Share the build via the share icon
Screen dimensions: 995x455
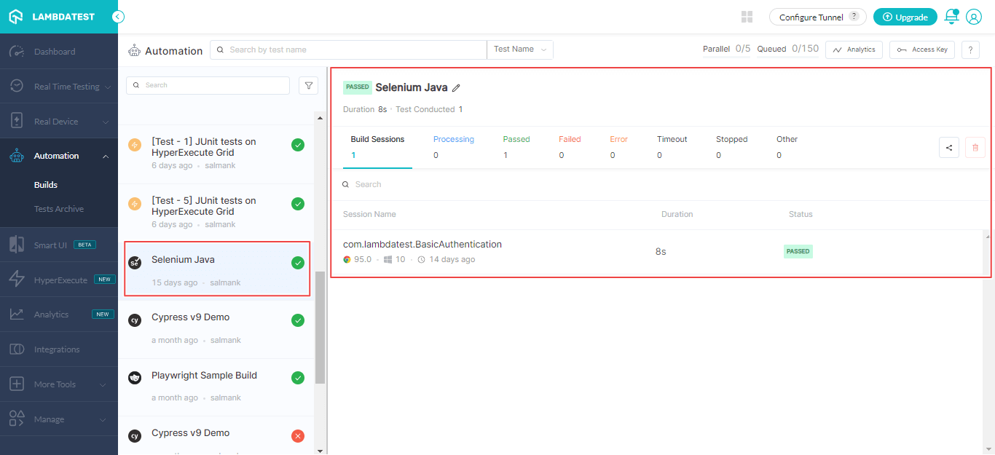pyautogui.click(x=949, y=147)
